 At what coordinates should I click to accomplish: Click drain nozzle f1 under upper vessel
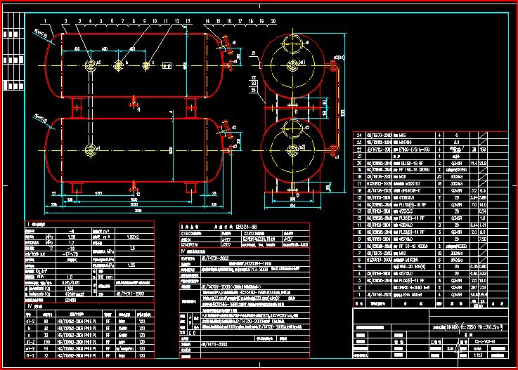coord(134,103)
